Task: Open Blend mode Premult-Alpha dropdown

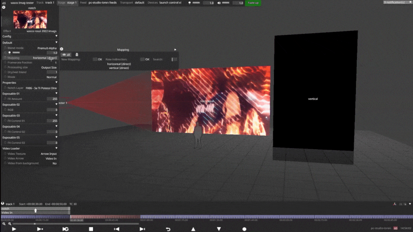Action: click(47, 48)
